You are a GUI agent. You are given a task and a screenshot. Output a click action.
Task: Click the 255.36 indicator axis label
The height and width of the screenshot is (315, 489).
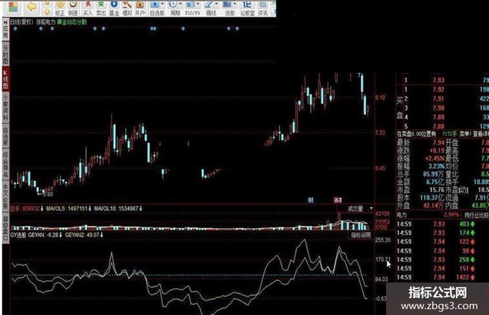[382, 240]
